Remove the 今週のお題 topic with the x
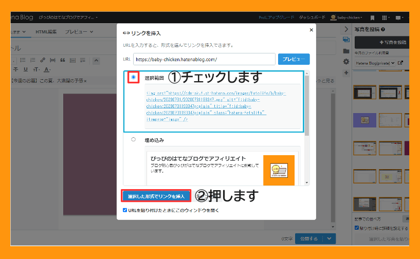Viewport: 420px width, 259px height. pos(85,81)
